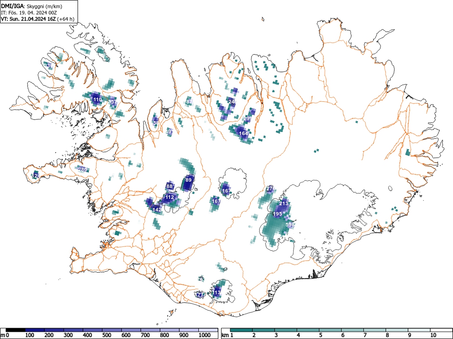Click the "299" visibility value on the map
The height and width of the screenshot is (339, 453).
(248, 118)
